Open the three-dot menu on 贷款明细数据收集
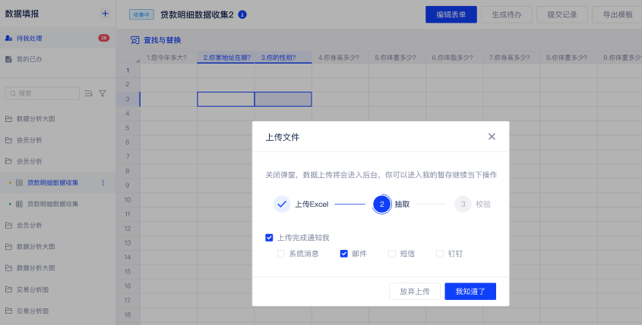The height and width of the screenshot is (325, 642). pyautogui.click(x=103, y=183)
